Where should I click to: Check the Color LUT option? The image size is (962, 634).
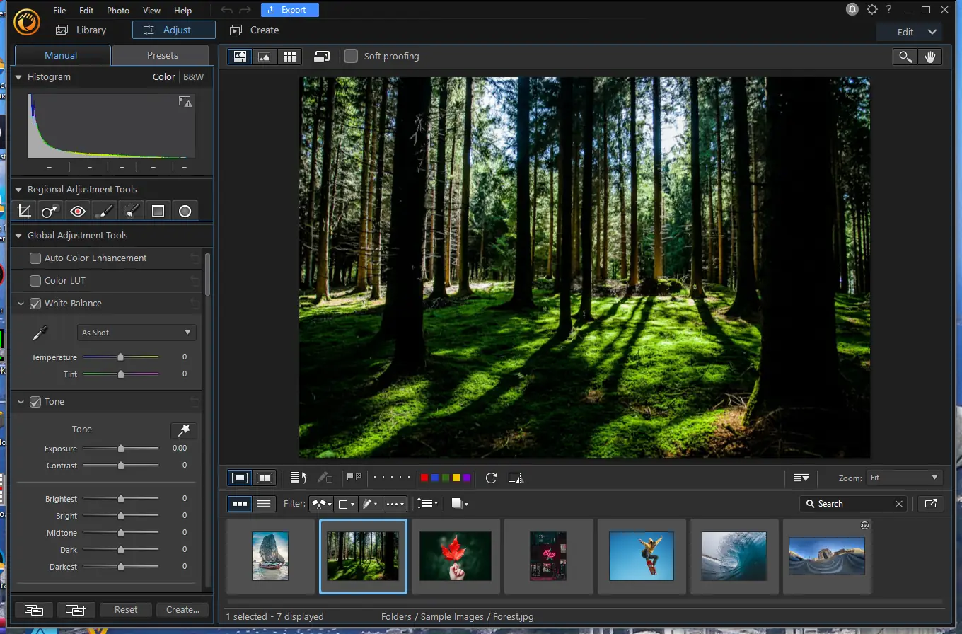click(x=35, y=281)
